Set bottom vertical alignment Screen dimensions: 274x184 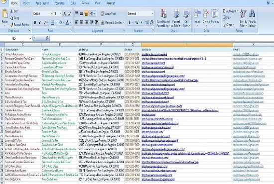tap(86, 13)
